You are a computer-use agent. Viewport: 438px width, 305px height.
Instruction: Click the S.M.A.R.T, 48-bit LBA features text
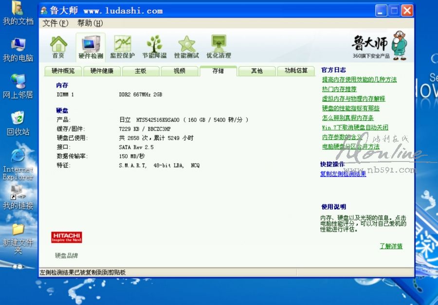(x=159, y=165)
